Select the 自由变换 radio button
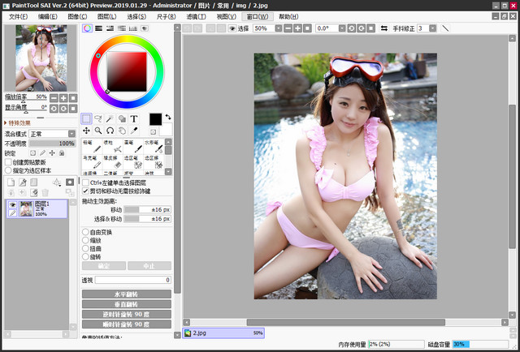Screen dimensions: 520x352 point(86,231)
